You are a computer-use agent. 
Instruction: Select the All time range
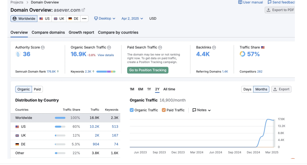click(169, 89)
